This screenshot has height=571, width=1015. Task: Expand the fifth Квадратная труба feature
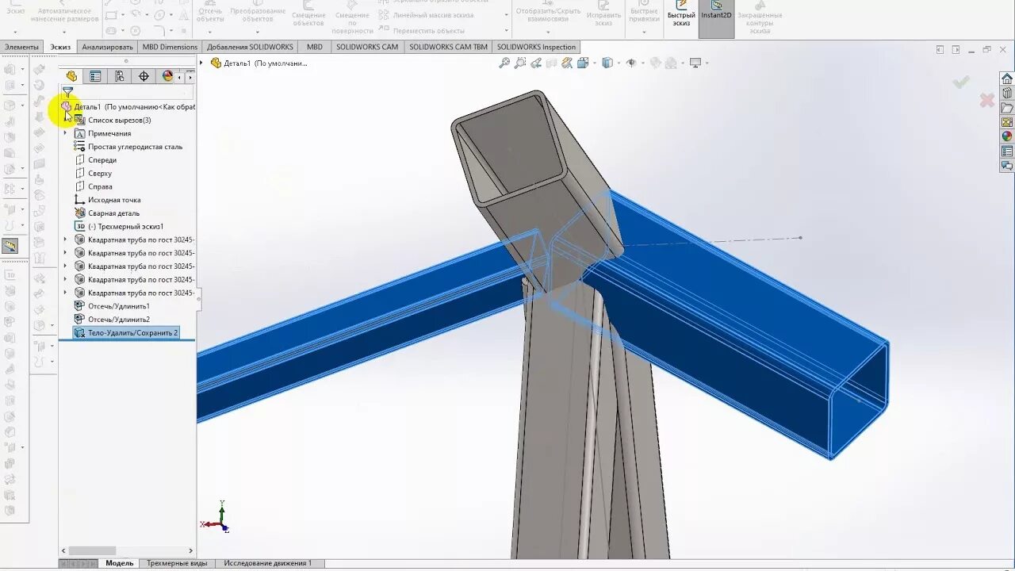pos(66,293)
